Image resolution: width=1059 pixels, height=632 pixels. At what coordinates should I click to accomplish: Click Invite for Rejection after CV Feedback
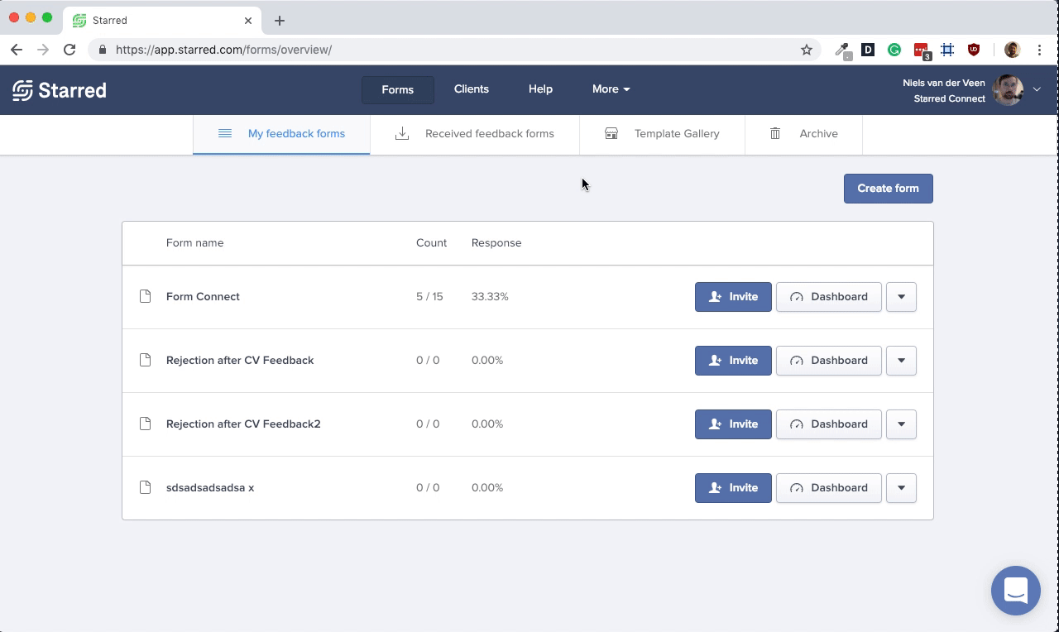click(x=733, y=361)
